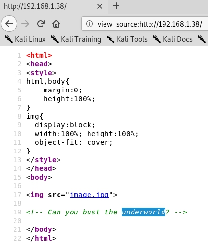Click the display:block; line
Image resolution: width=208 pixels, height=243 pixels.
coord(65,125)
